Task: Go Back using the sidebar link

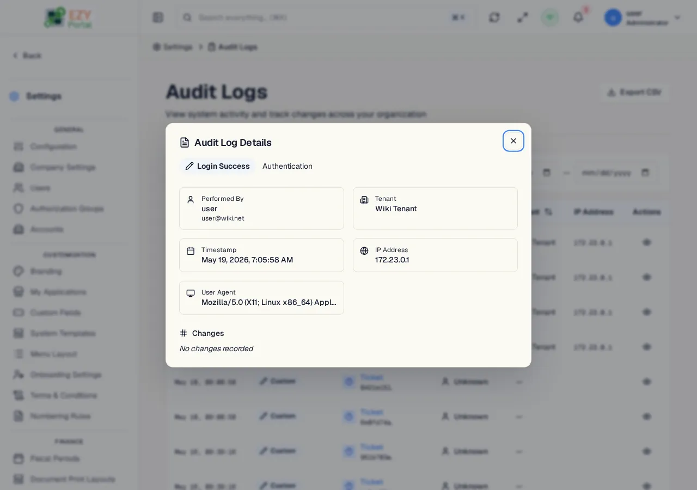Action: coord(27,56)
